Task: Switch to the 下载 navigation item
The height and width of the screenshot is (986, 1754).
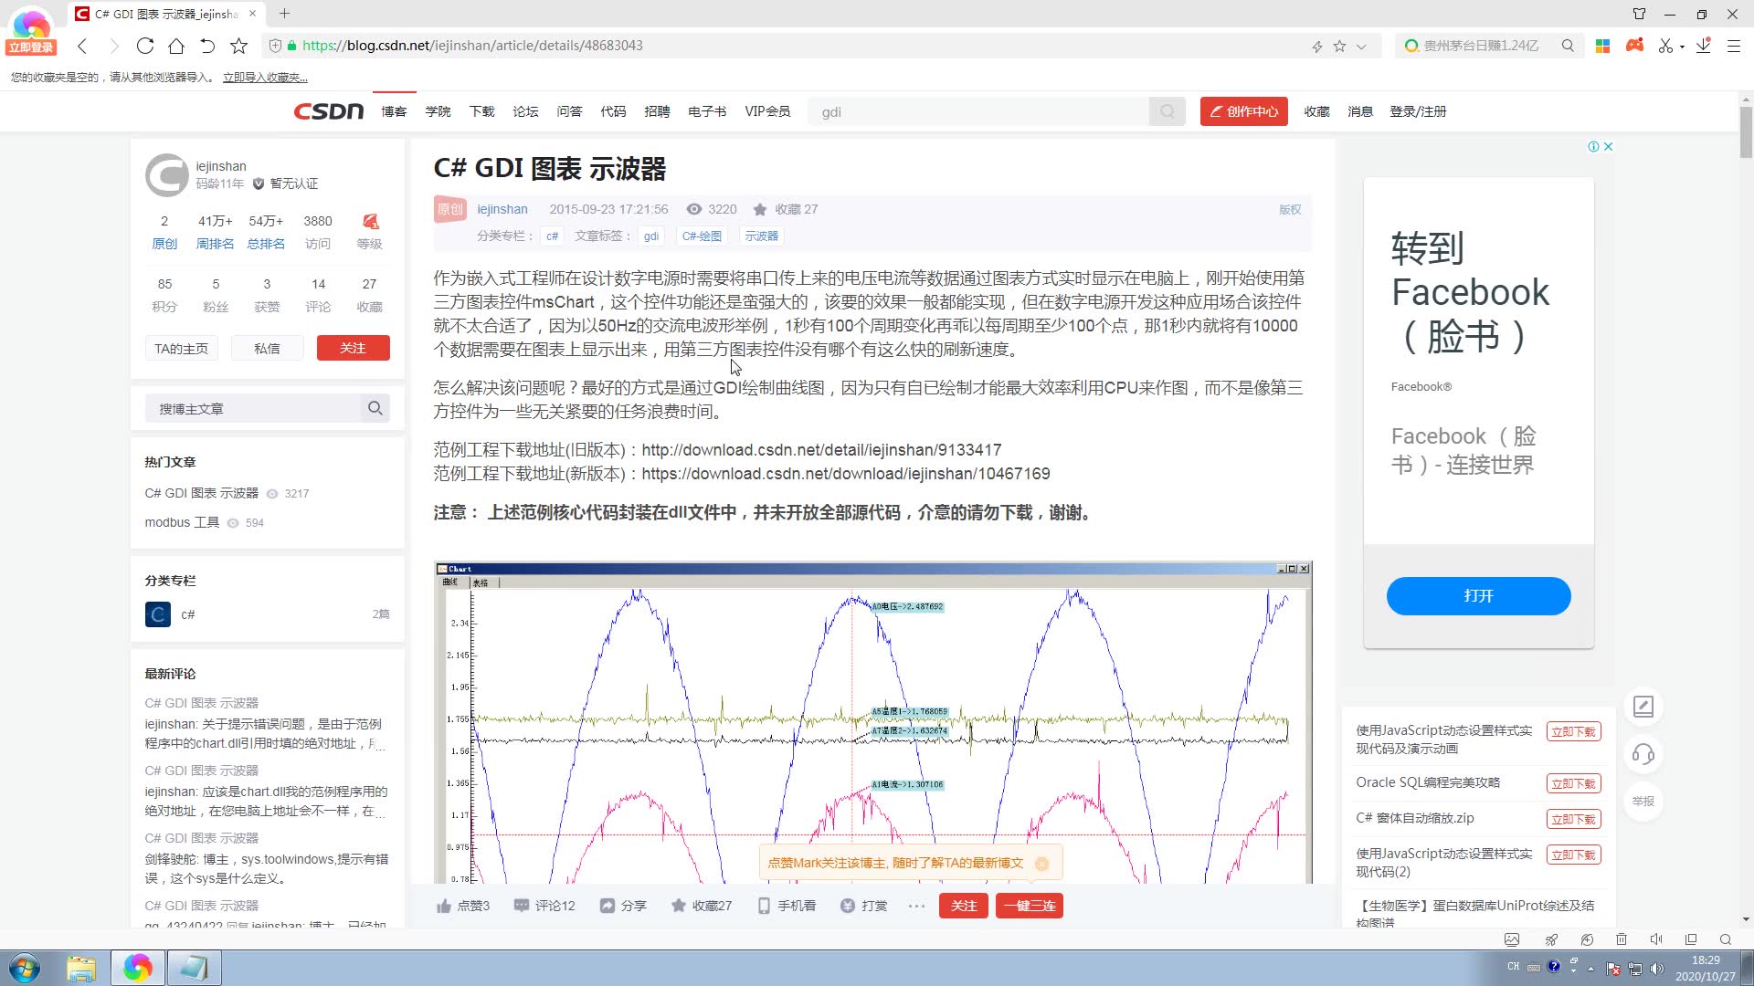Action: (x=481, y=110)
